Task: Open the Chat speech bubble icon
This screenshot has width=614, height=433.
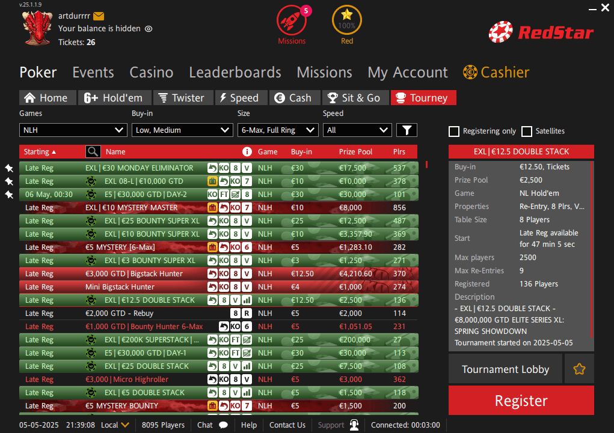Action: coord(223,425)
